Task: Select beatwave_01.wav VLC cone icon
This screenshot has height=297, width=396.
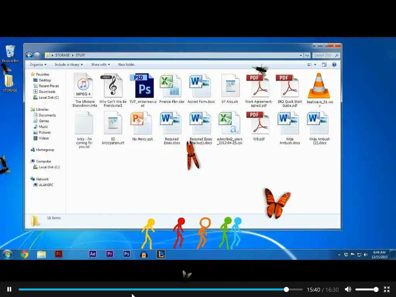Action: coord(319,85)
